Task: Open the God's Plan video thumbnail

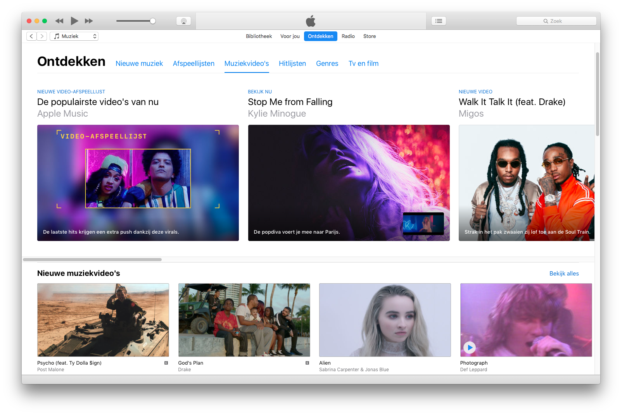Action: coord(244,320)
